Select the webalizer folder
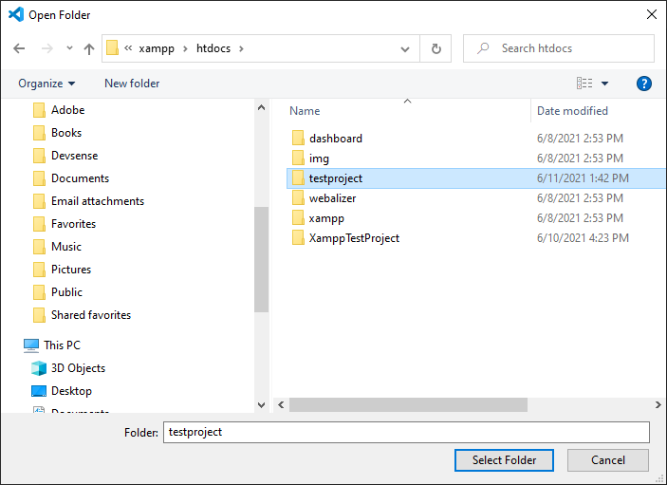This screenshot has height=485, width=667. tap(332, 198)
